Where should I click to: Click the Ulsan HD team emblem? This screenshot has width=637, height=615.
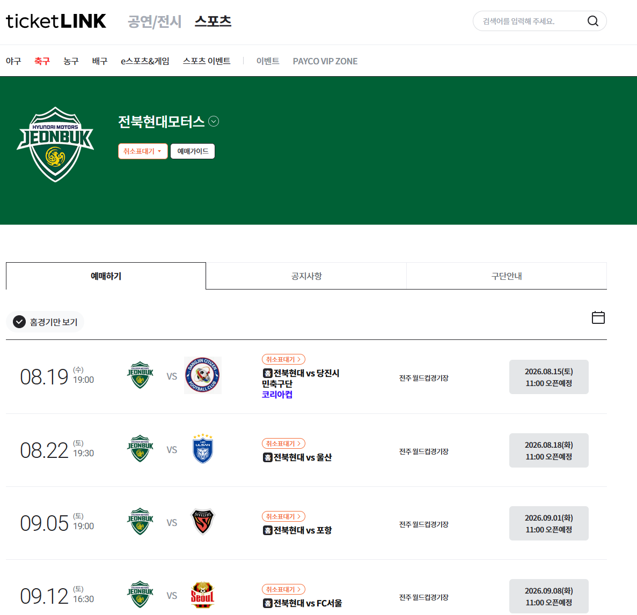point(203,449)
